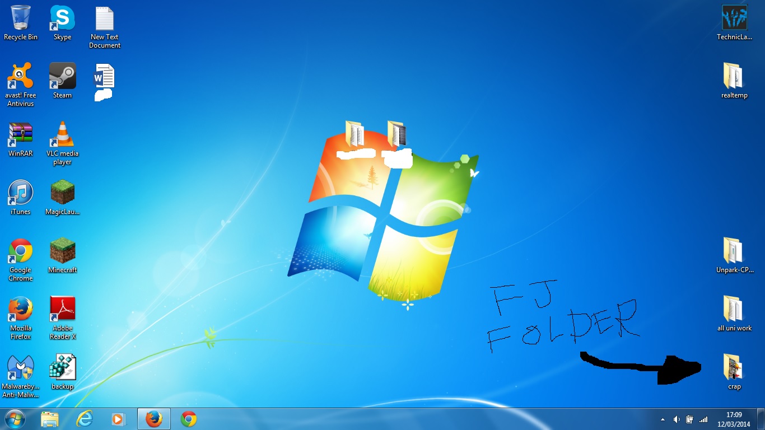Open the network signal tray icon
The height and width of the screenshot is (430, 765).
(x=703, y=419)
